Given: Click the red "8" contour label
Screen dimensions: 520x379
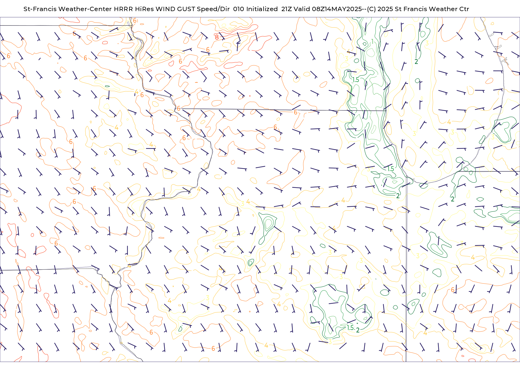Looking at the screenshot, I should [217, 37].
